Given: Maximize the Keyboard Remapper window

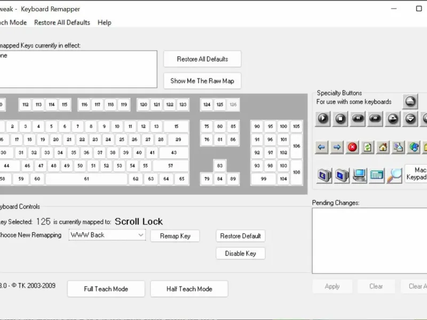Looking at the screenshot, I should tap(419, 9).
